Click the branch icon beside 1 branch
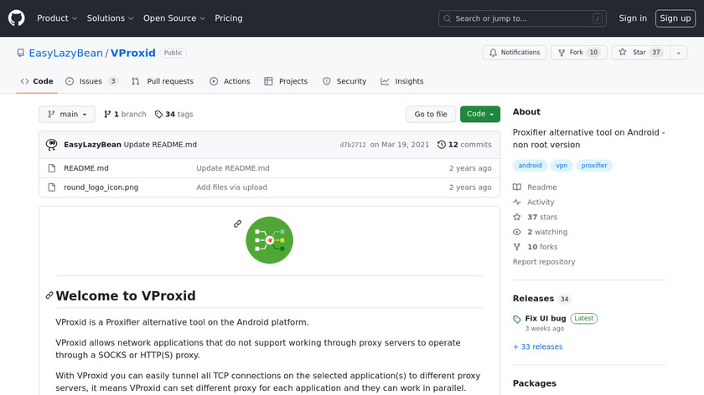704x395 pixels. click(x=108, y=115)
